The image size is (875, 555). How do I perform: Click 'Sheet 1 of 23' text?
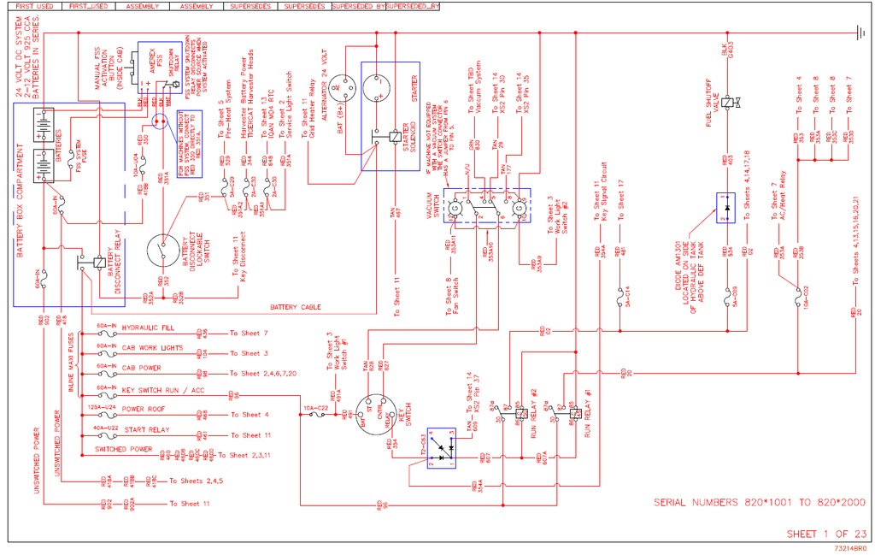(x=825, y=534)
